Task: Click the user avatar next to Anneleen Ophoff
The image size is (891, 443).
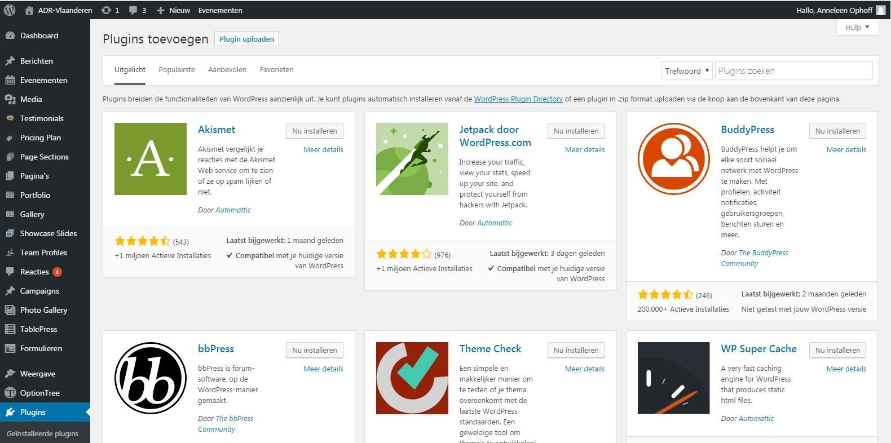Action: click(x=881, y=10)
